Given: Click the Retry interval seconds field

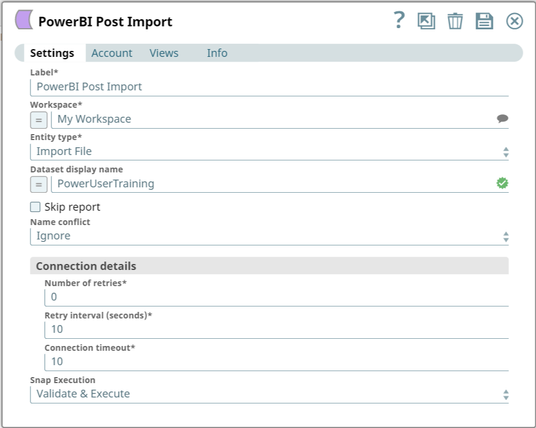Looking at the screenshot, I should (x=276, y=329).
